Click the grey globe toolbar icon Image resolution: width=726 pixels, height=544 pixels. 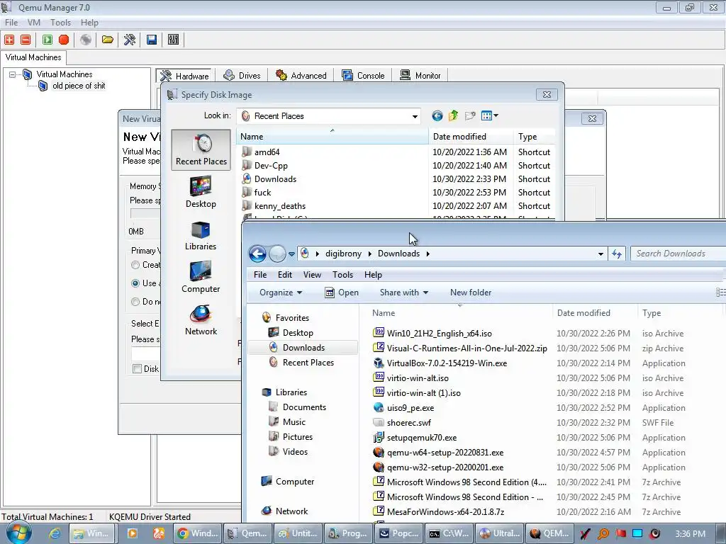[86, 40]
